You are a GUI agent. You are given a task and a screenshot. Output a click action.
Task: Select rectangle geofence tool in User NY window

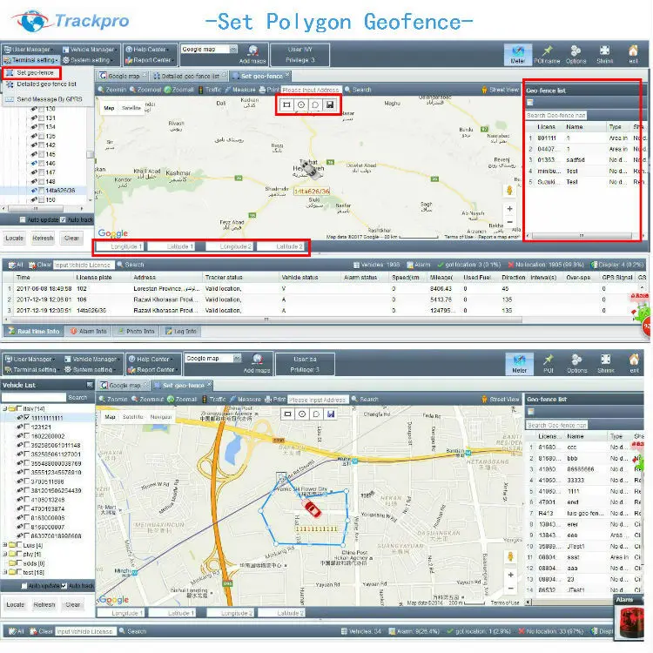(x=286, y=104)
